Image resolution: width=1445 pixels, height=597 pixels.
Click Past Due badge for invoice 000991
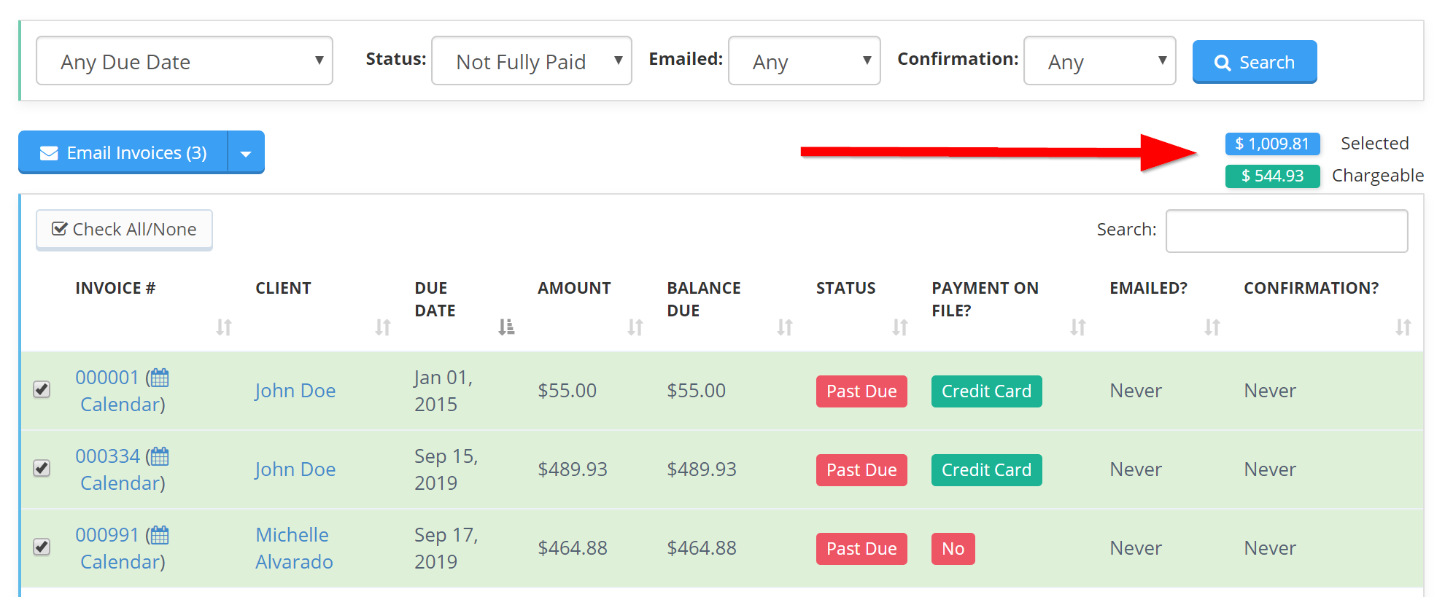click(861, 549)
